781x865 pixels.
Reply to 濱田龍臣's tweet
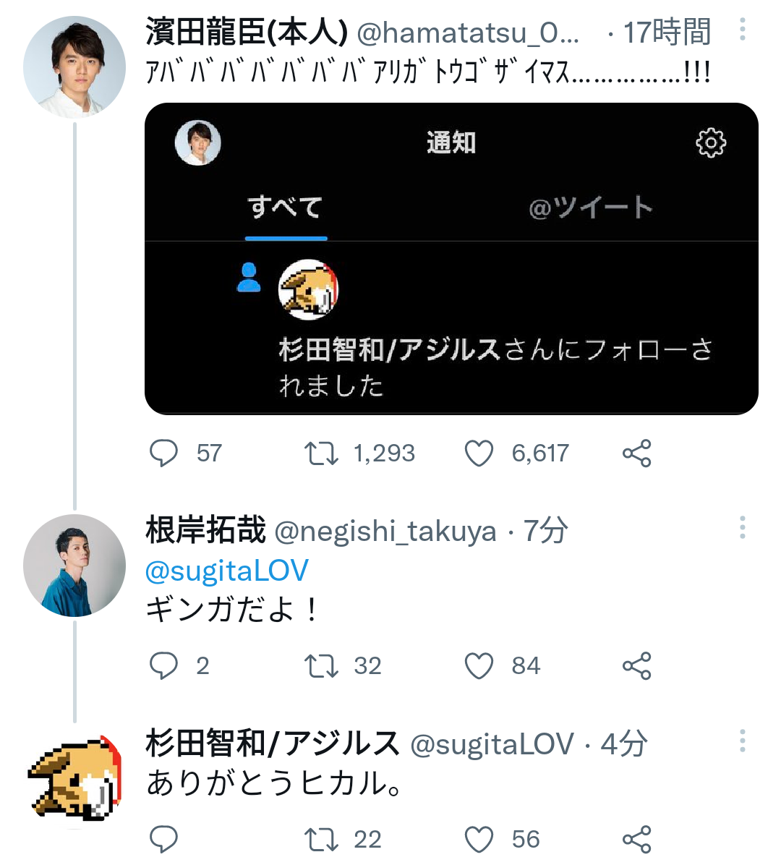pyautogui.click(x=163, y=453)
